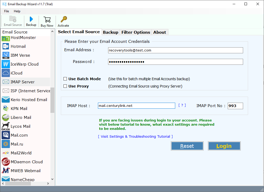Open Visit Settings & Troubleshooting Tutorial link
This screenshot has height=192, width=264.
coord(135,137)
